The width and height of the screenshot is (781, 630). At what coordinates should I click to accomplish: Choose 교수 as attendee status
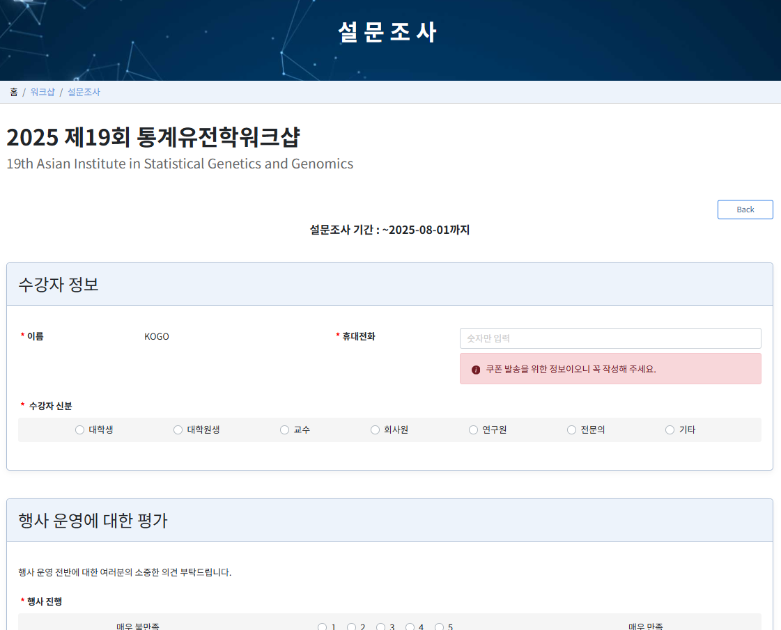tap(284, 430)
